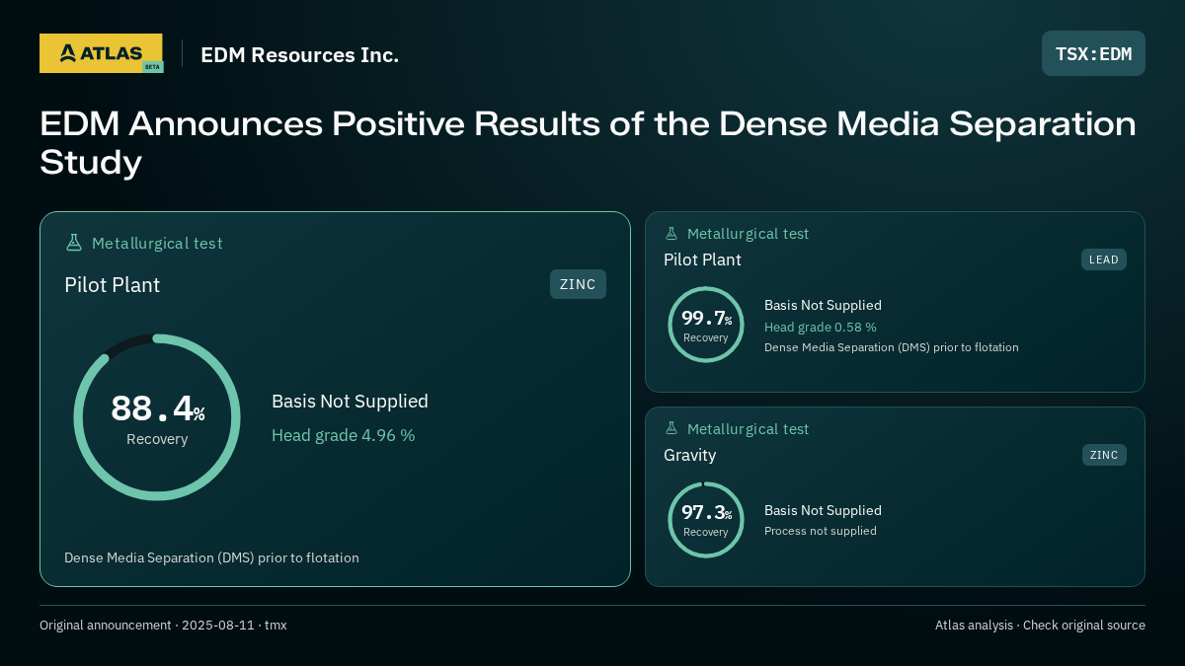Click the 88.4% recovery gauge

pos(157,417)
